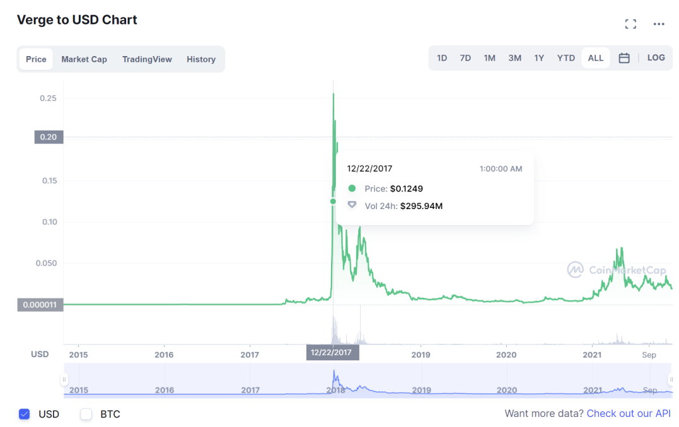Image resolution: width=679 pixels, height=427 pixels.
Task: Click the CoinMarketCap watermark logo
Action: (x=617, y=270)
